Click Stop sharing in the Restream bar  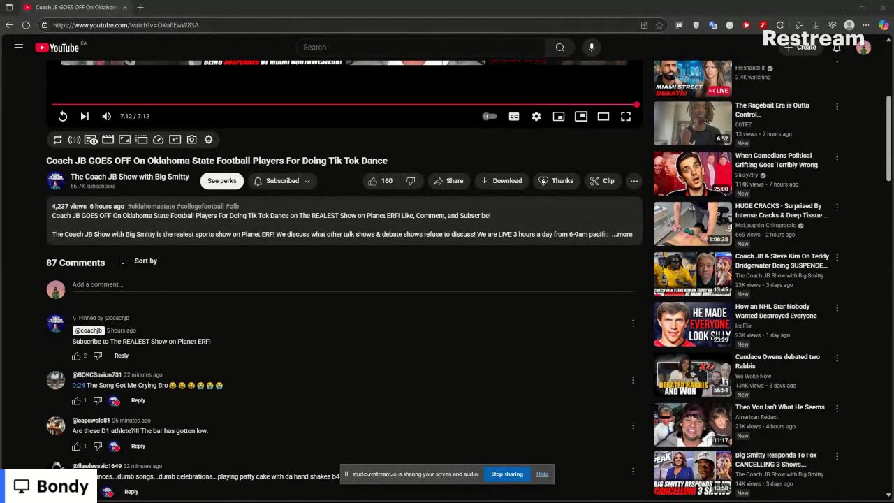507,474
